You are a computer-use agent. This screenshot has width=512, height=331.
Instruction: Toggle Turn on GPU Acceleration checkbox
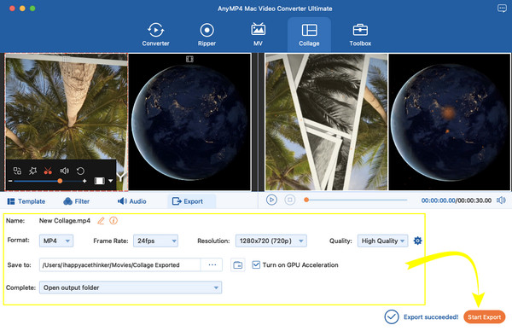pos(256,264)
